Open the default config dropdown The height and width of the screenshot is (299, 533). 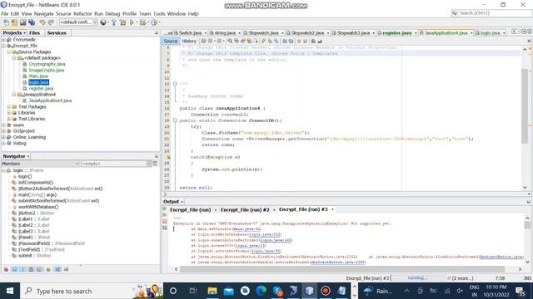(x=78, y=22)
